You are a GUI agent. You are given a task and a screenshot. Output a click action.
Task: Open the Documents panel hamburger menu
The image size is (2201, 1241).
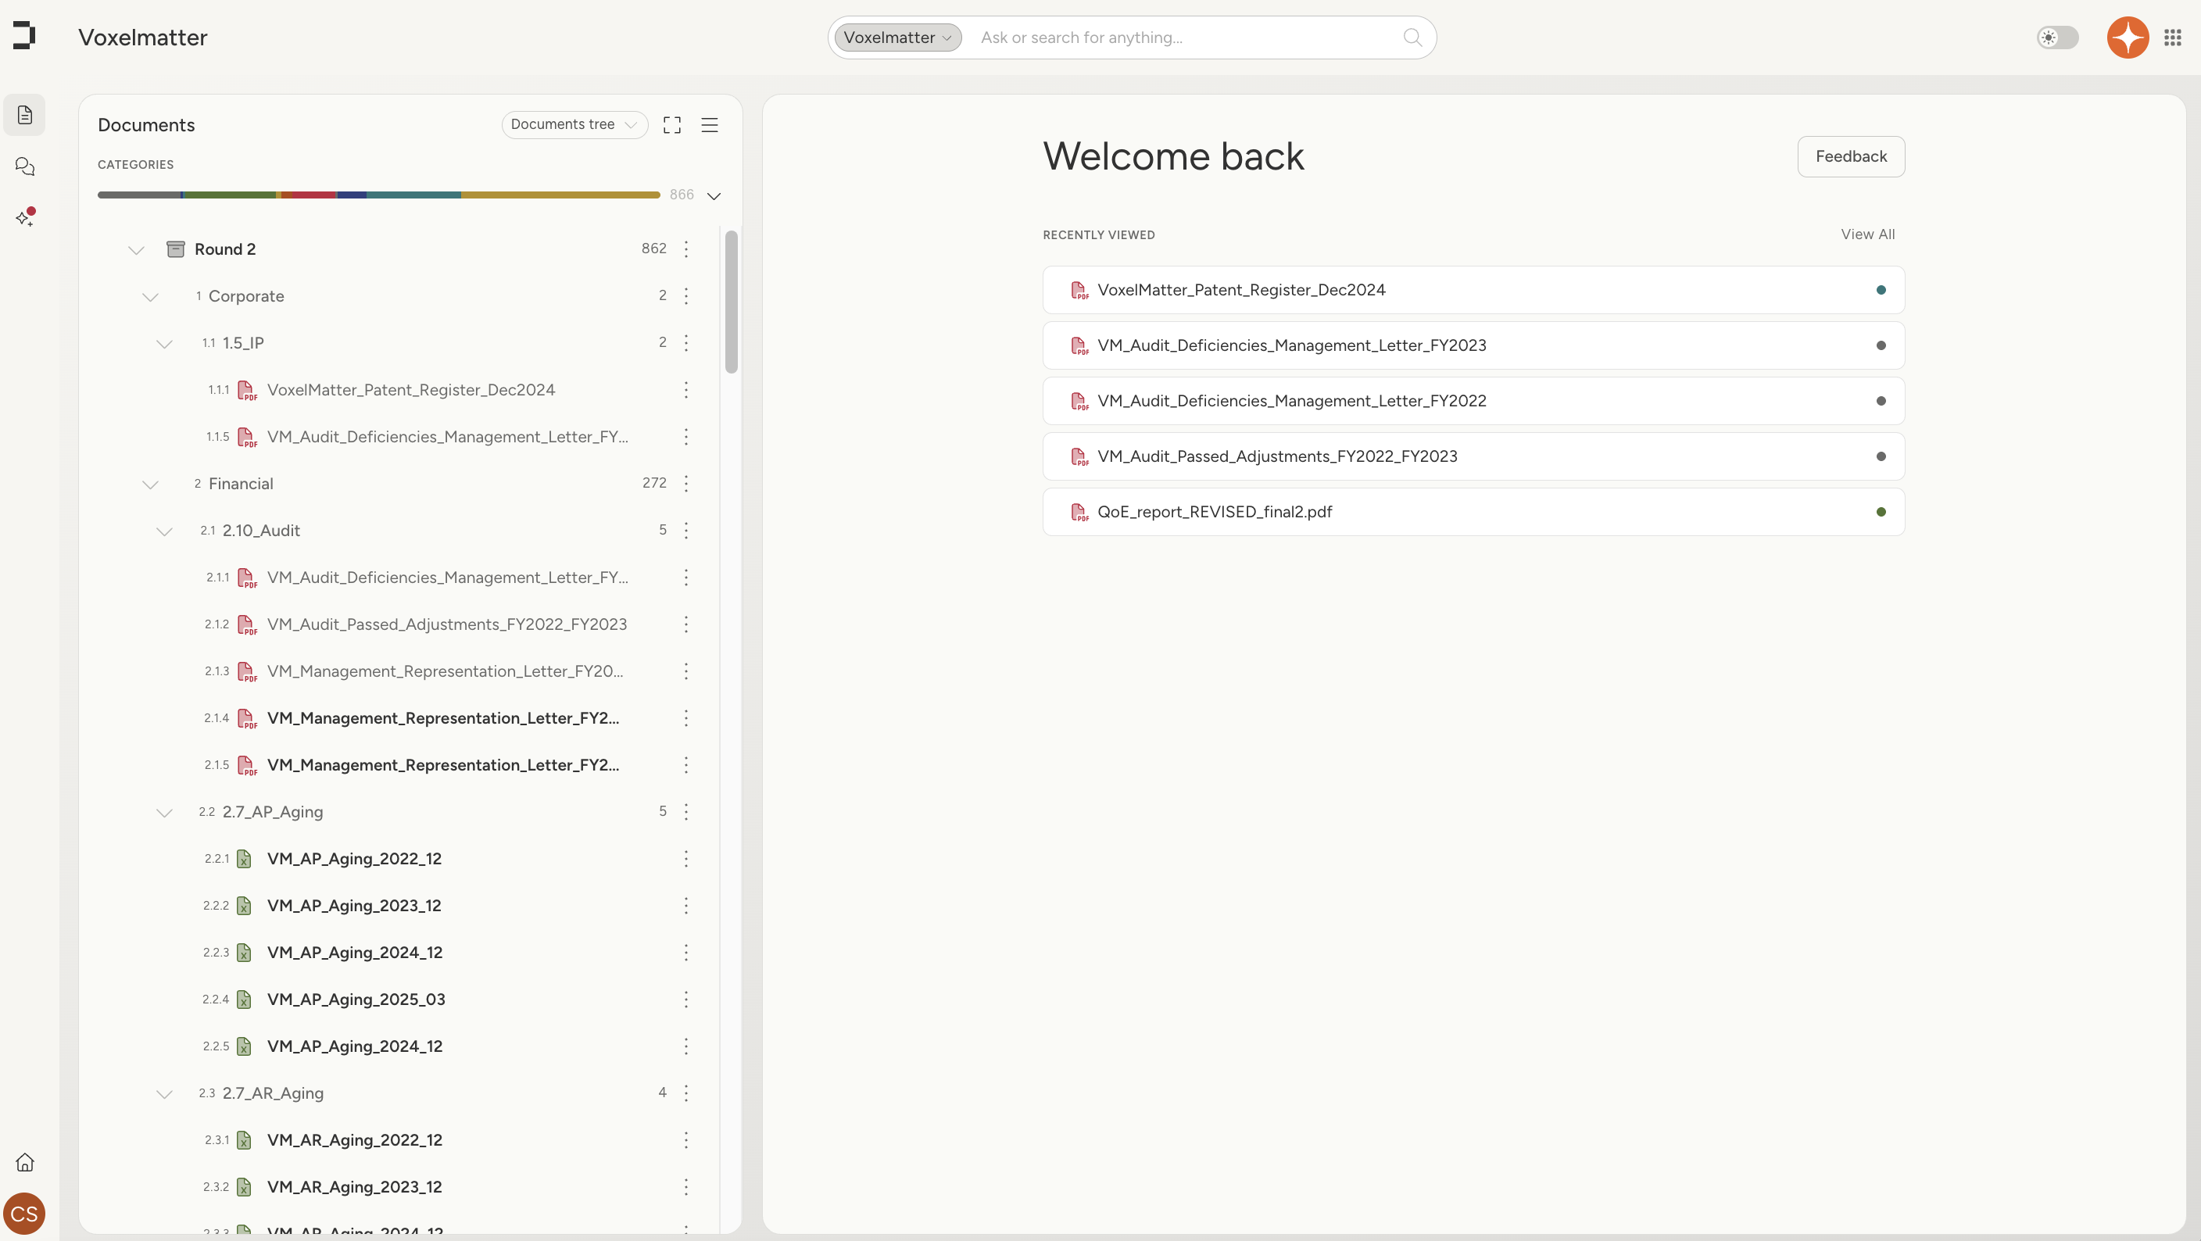709,125
